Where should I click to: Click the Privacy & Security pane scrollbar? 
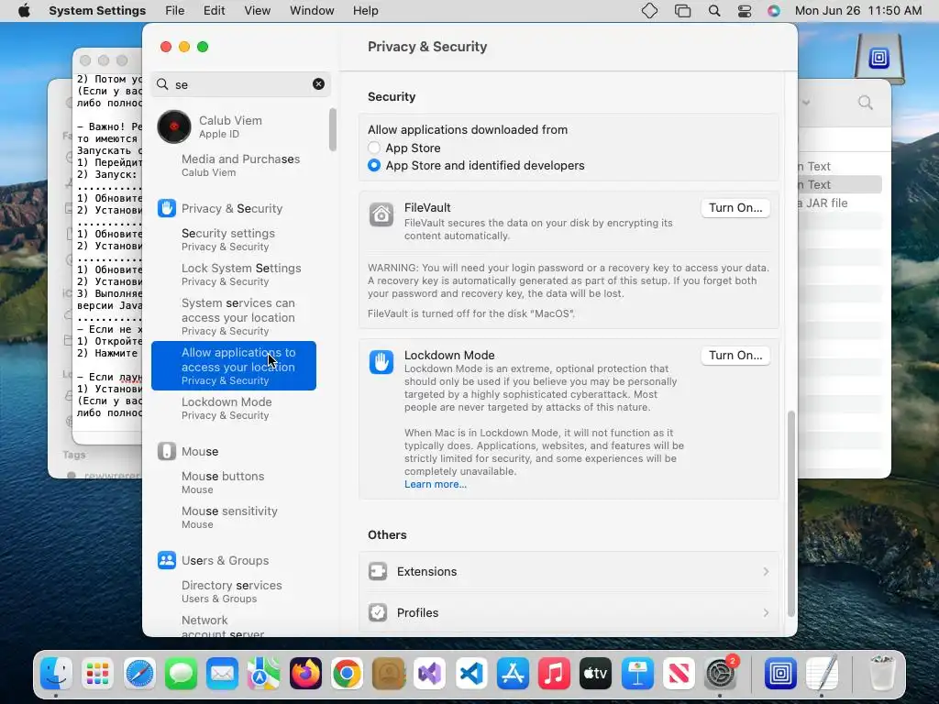[x=790, y=513]
